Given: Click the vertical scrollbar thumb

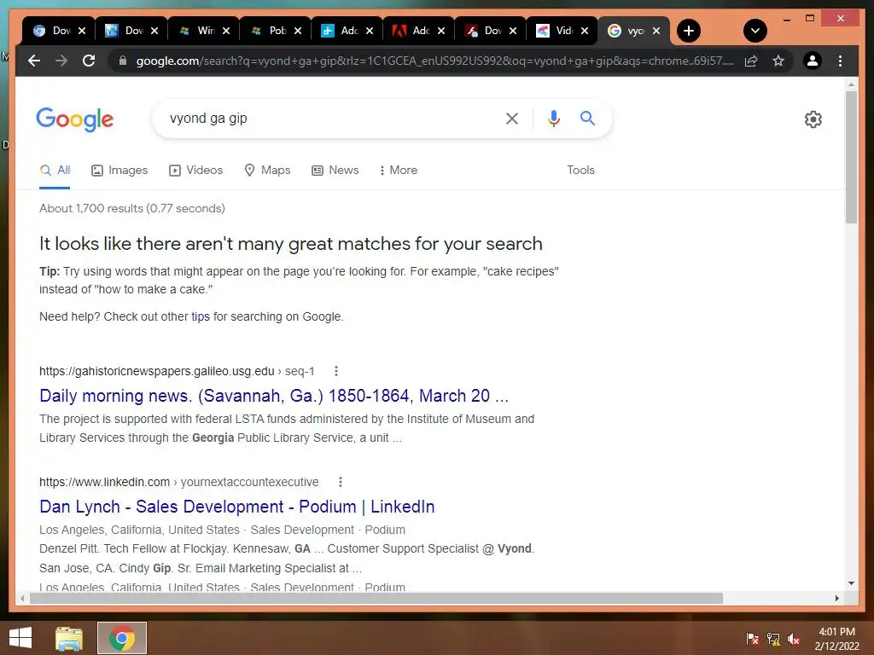Looking at the screenshot, I should 851,157.
